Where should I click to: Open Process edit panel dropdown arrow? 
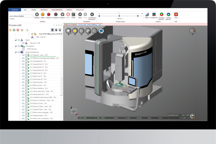tap(57, 25)
